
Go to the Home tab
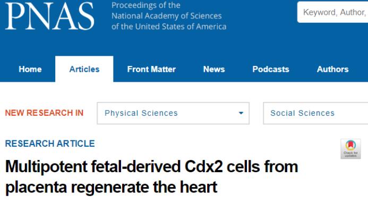[30, 69]
